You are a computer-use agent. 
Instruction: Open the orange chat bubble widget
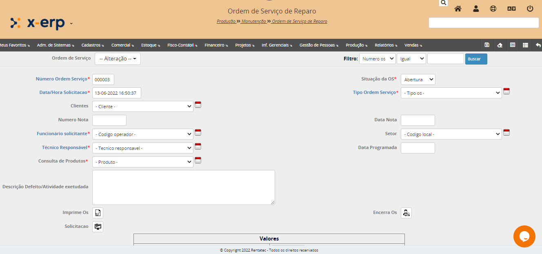[x=524, y=236]
